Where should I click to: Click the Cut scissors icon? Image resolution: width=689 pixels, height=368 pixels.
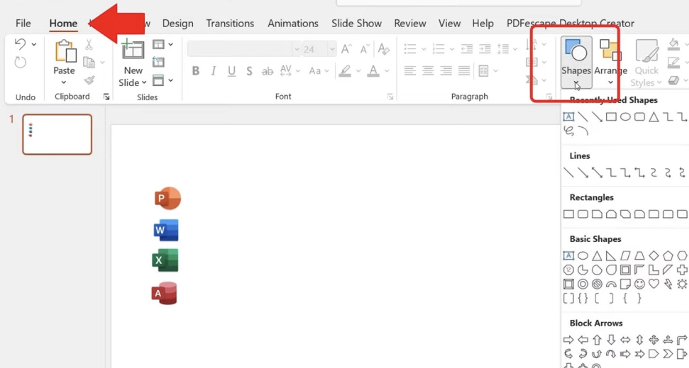tap(89, 45)
